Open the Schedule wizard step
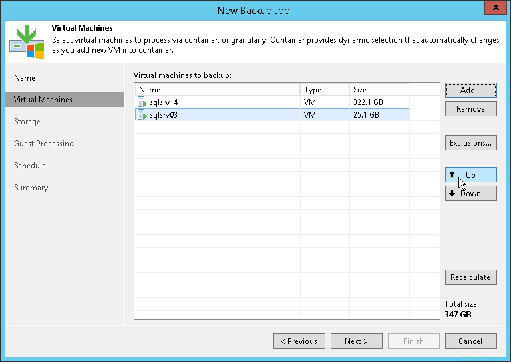 pyautogui.click(x=30, y=166)
